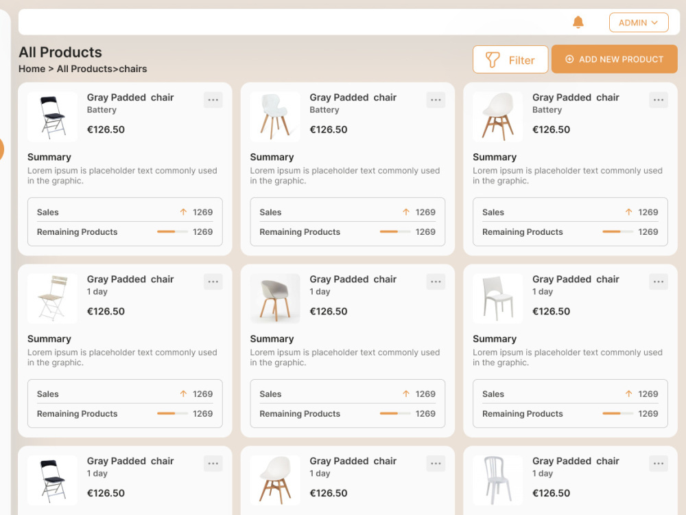Click Sales up-arrow on white shell chair Battery card

tap(628, 212)
